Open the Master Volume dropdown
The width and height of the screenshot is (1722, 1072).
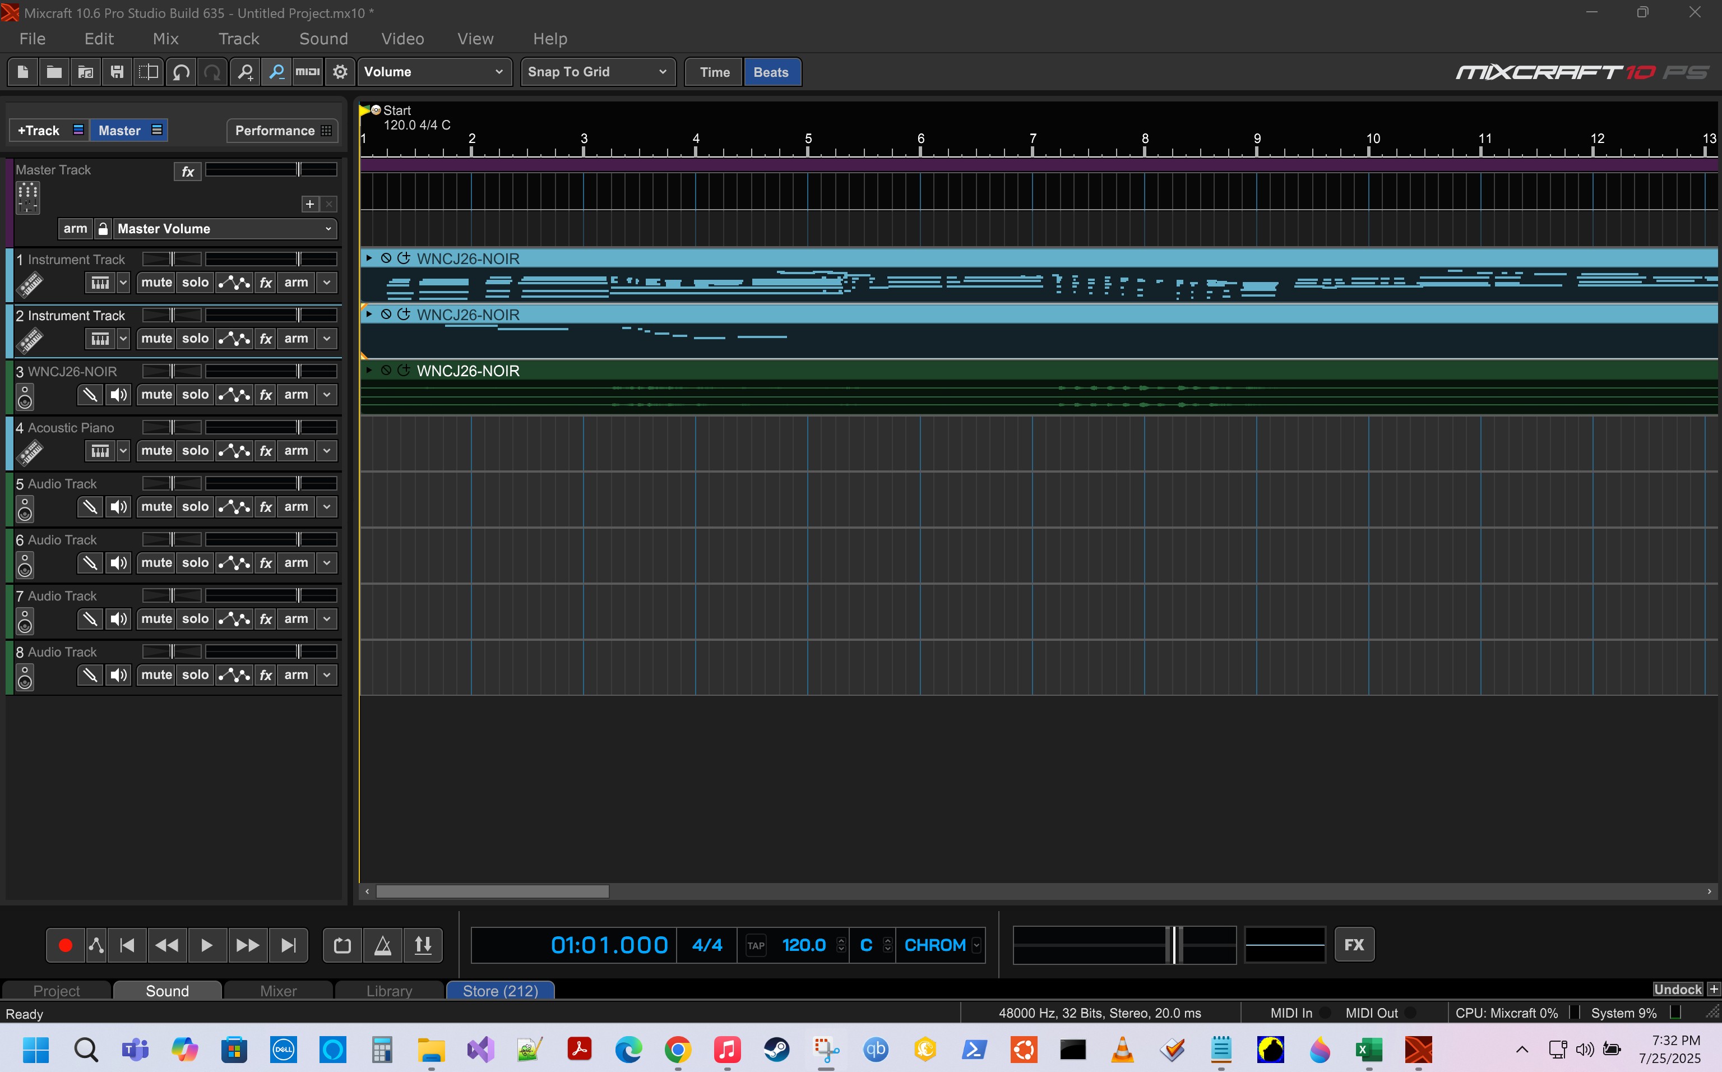pyautogui.click(x=225, y=228)
